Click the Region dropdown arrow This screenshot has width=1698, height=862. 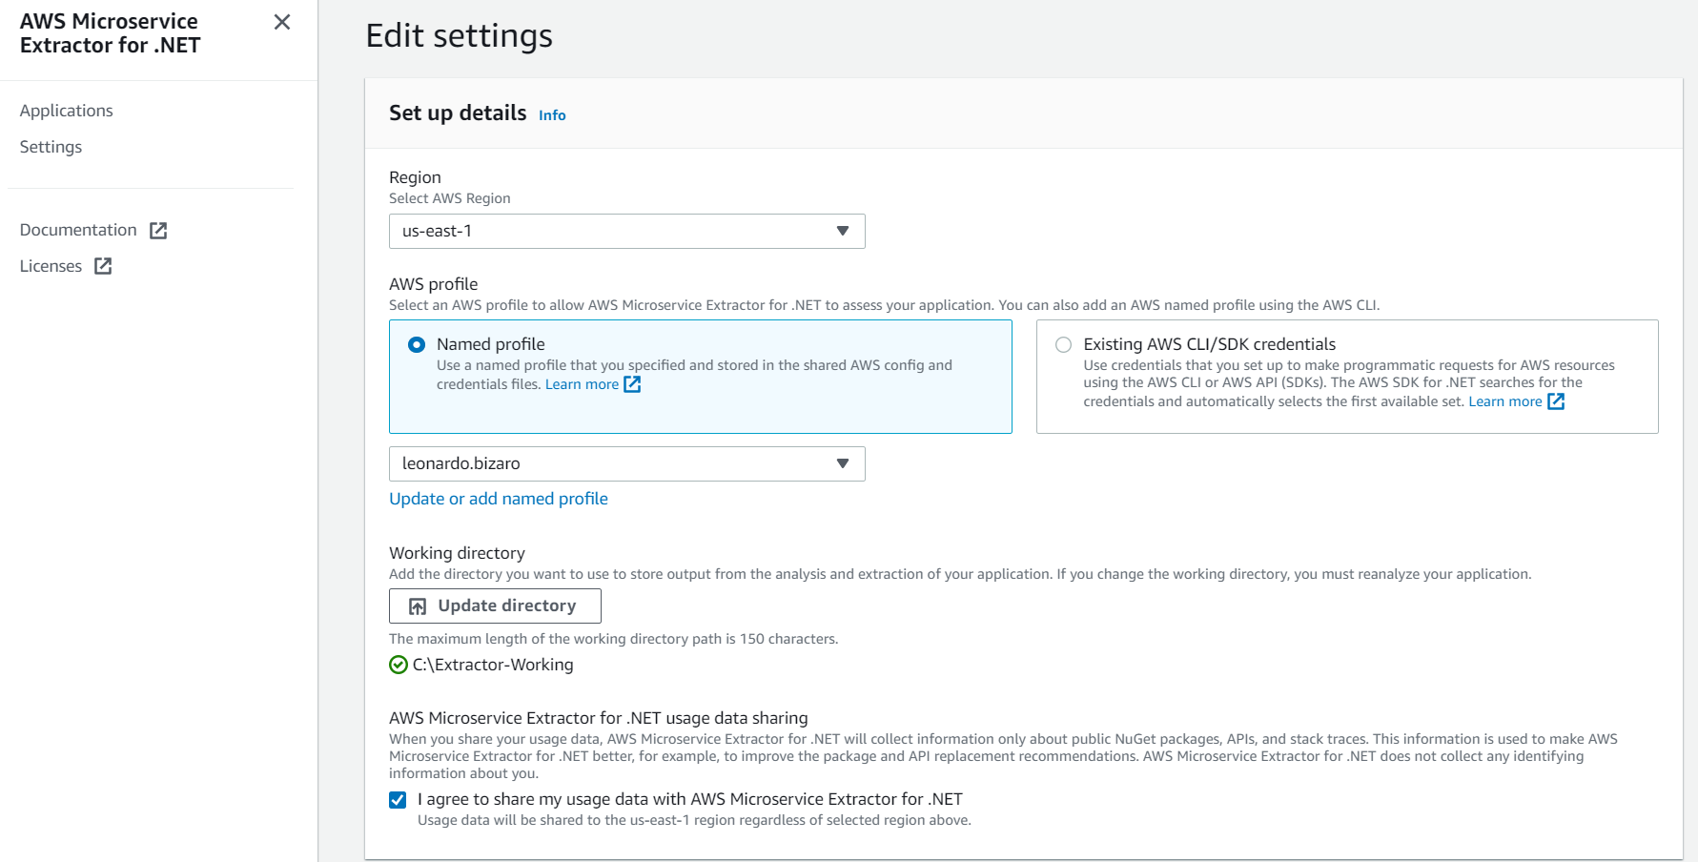(843, 232)
